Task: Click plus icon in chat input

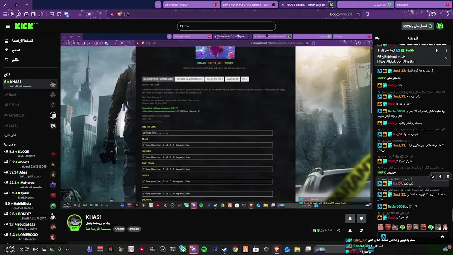Action: 435,237
